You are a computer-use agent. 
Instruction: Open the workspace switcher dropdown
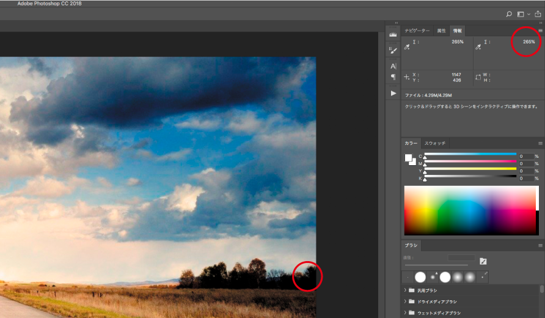point(524,14)
